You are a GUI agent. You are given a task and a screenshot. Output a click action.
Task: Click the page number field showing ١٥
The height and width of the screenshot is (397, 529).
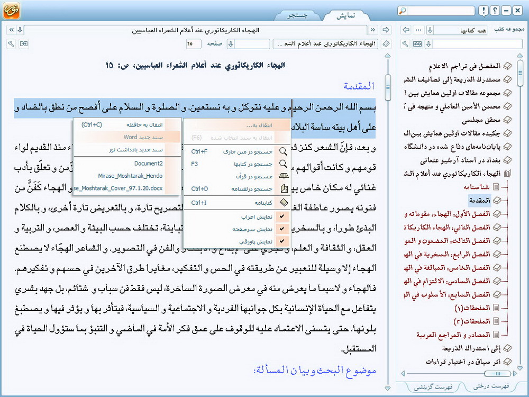[x=193, y=44]
